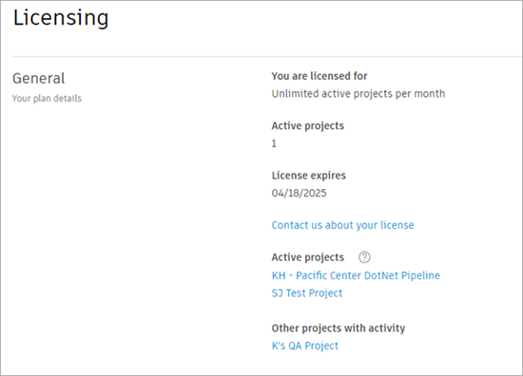Click the Your plan details subtitle
The height and width of the screenshot is (376, 523).
click(47, 99)
